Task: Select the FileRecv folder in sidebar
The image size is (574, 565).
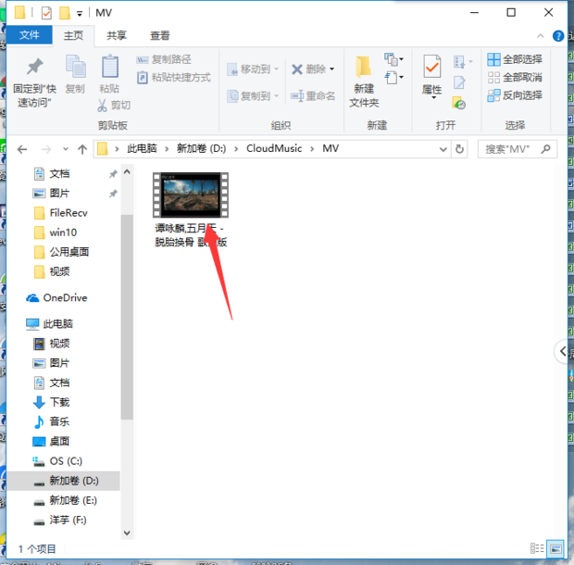Action: coord(69,213)
